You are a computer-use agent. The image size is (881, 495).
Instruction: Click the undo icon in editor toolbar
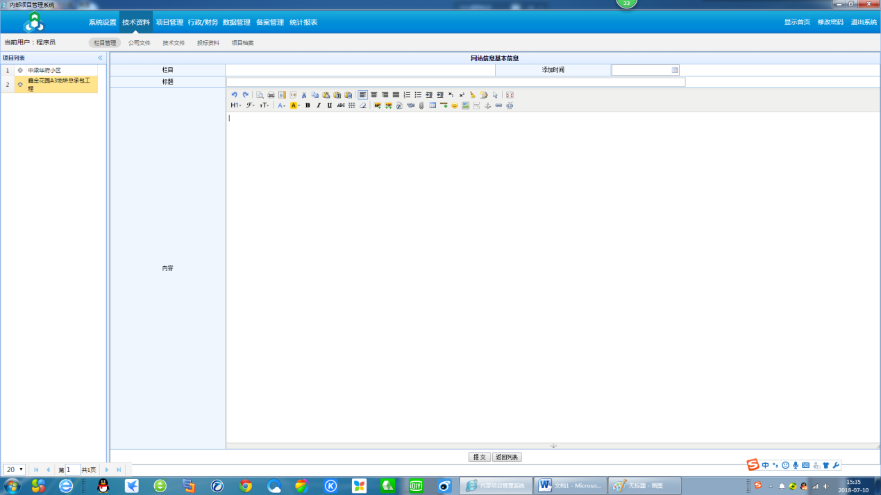click(x=234, y=95)
